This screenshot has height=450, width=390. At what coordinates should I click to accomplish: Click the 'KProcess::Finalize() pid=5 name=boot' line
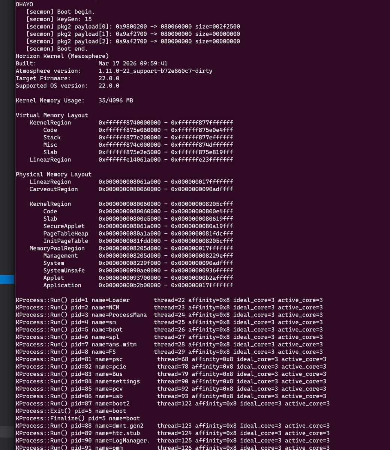pyautogui.click(x=78, y=418)
